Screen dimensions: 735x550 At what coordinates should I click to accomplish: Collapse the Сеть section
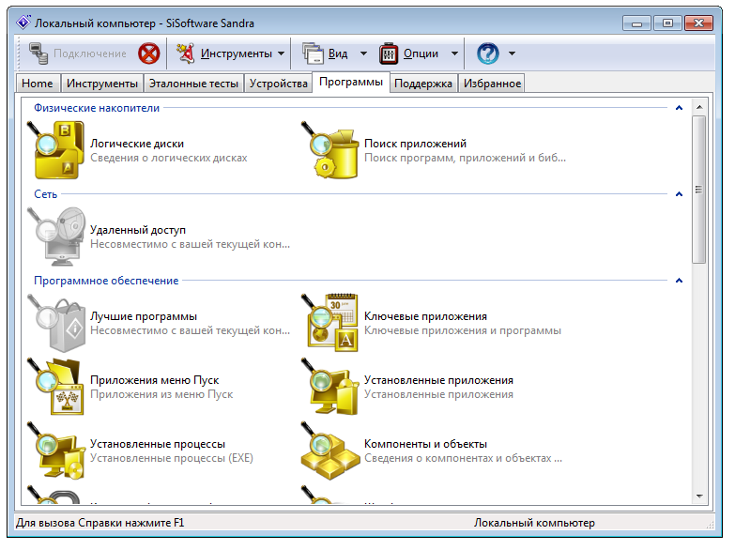[x=679, y=194]
